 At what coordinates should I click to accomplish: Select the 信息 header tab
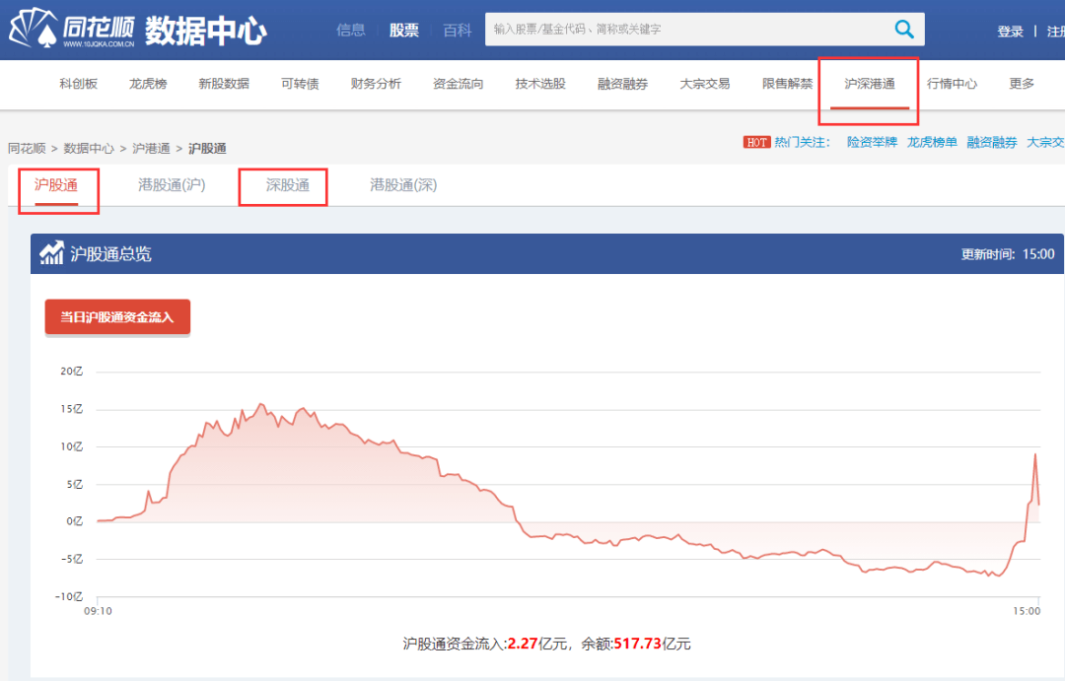point(350,30)
